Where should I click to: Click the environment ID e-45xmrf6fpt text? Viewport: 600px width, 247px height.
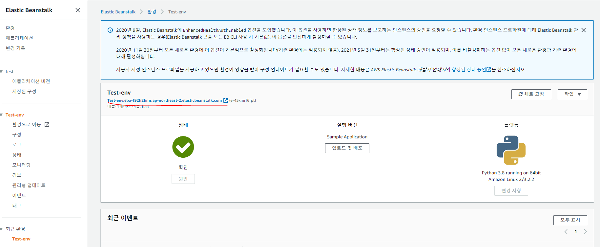(242, 100)
